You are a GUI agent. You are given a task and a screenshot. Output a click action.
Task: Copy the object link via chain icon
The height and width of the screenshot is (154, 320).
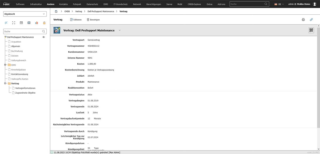(311, 20)
